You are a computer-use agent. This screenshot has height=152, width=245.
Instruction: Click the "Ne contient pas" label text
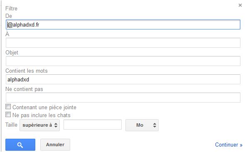[x=24, y=89]
